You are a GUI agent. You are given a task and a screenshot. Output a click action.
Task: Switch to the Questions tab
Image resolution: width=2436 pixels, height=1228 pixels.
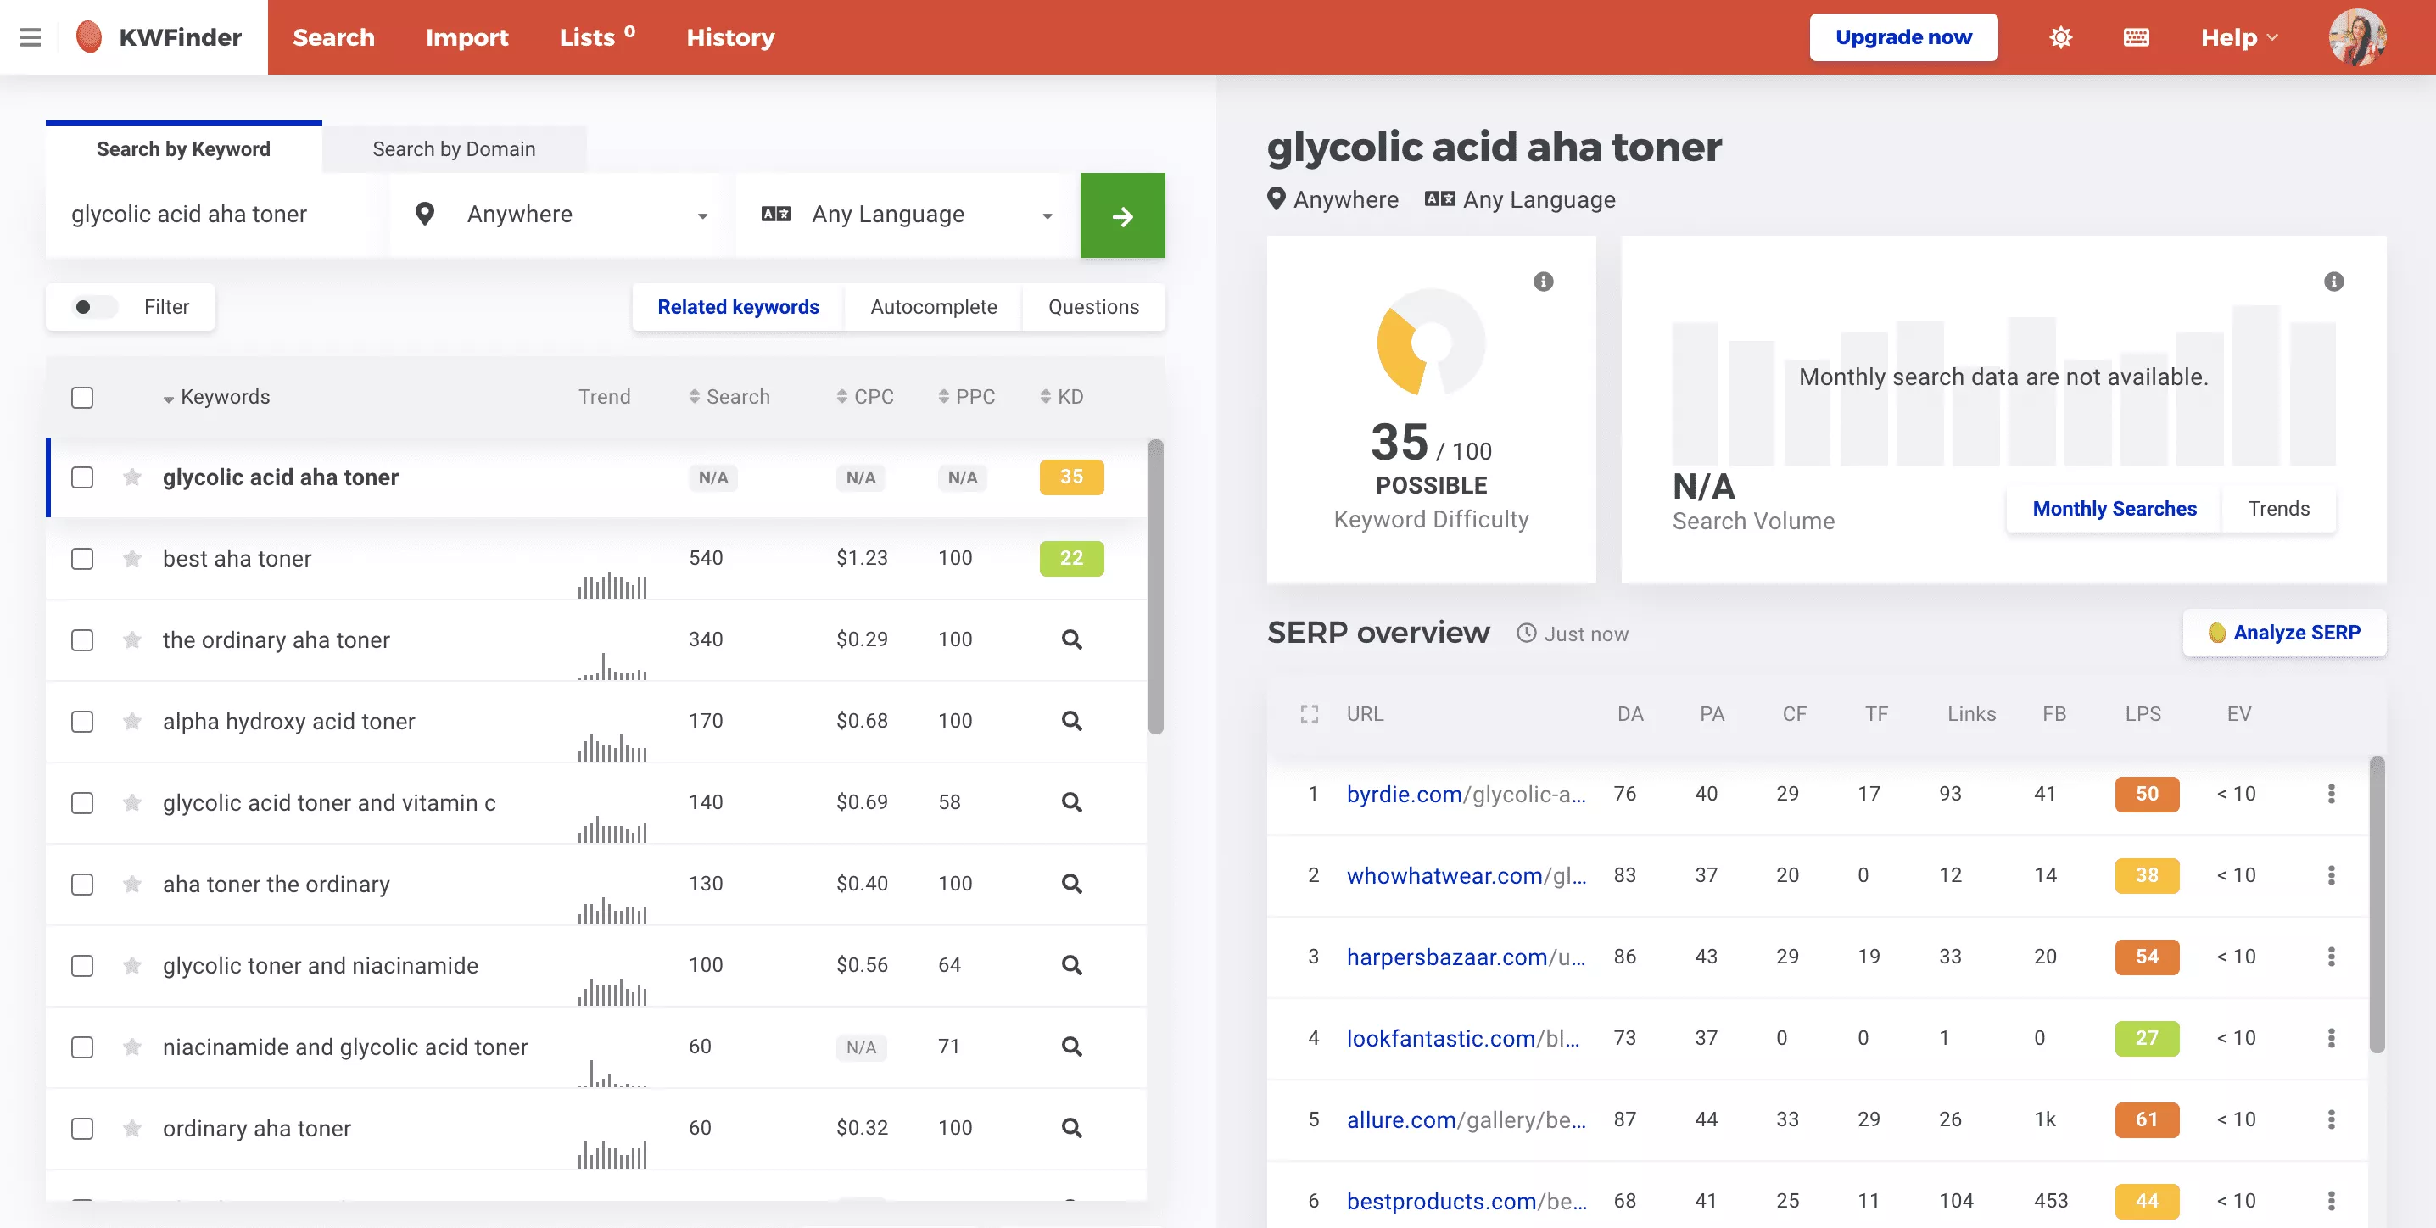(1093, 304)
